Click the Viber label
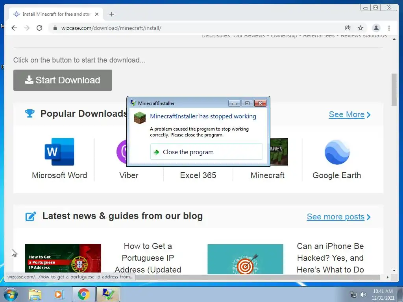This screenshot has height=302, width=403. [129, 175]
